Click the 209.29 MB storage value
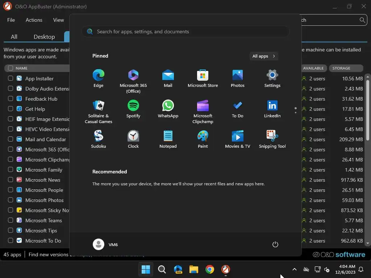 pos(351,139)
